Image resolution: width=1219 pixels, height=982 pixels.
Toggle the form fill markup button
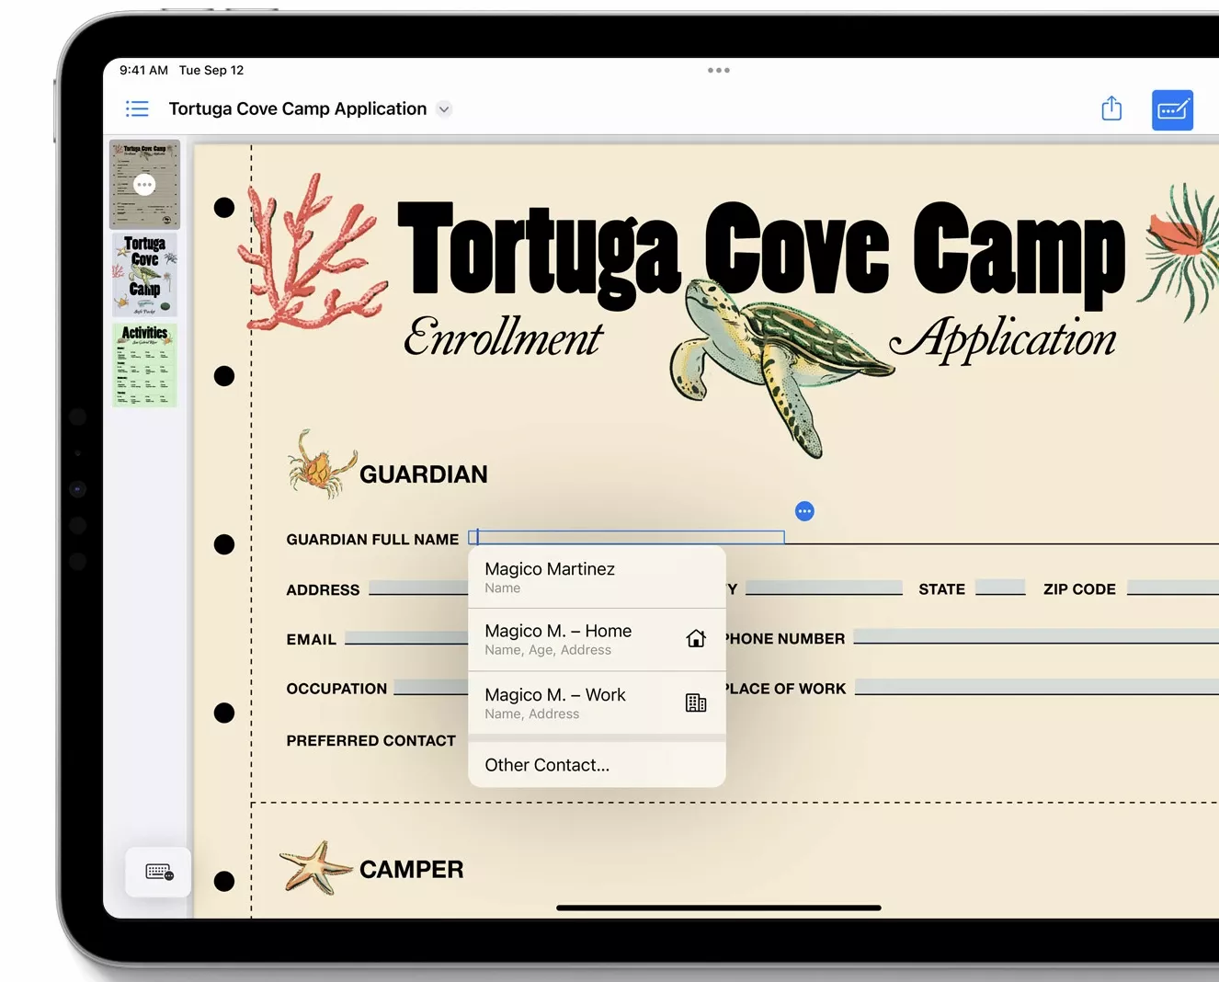1172,110
